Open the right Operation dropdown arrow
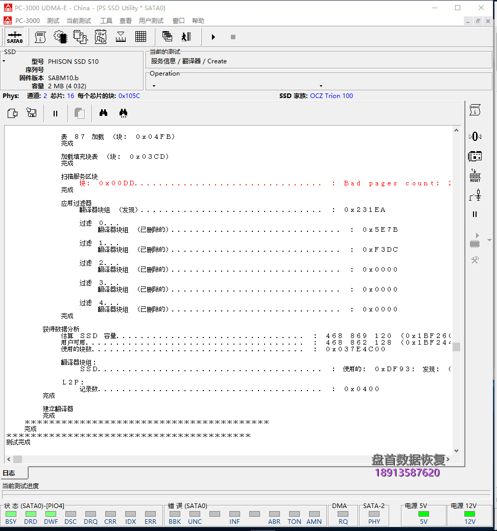Image resolution: width=497 pixels, height=531 pixels. point(321,86)
